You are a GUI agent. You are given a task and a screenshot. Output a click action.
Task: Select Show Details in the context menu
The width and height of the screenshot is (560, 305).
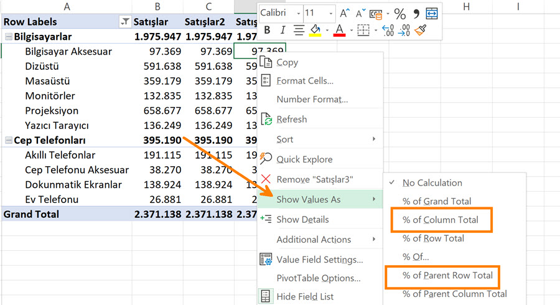point(302,219)
